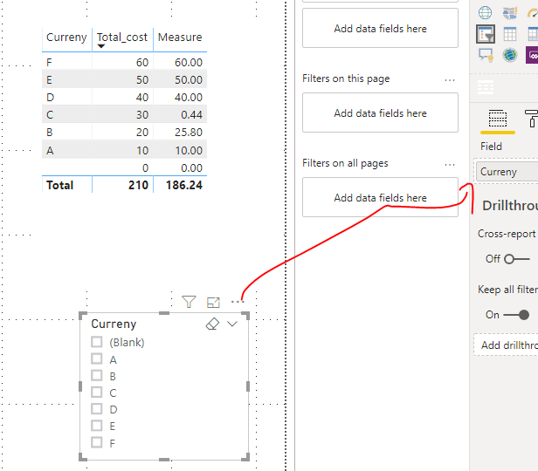
Task: Pick the Matrix visualization icon
Action: [x=533, y=34]
